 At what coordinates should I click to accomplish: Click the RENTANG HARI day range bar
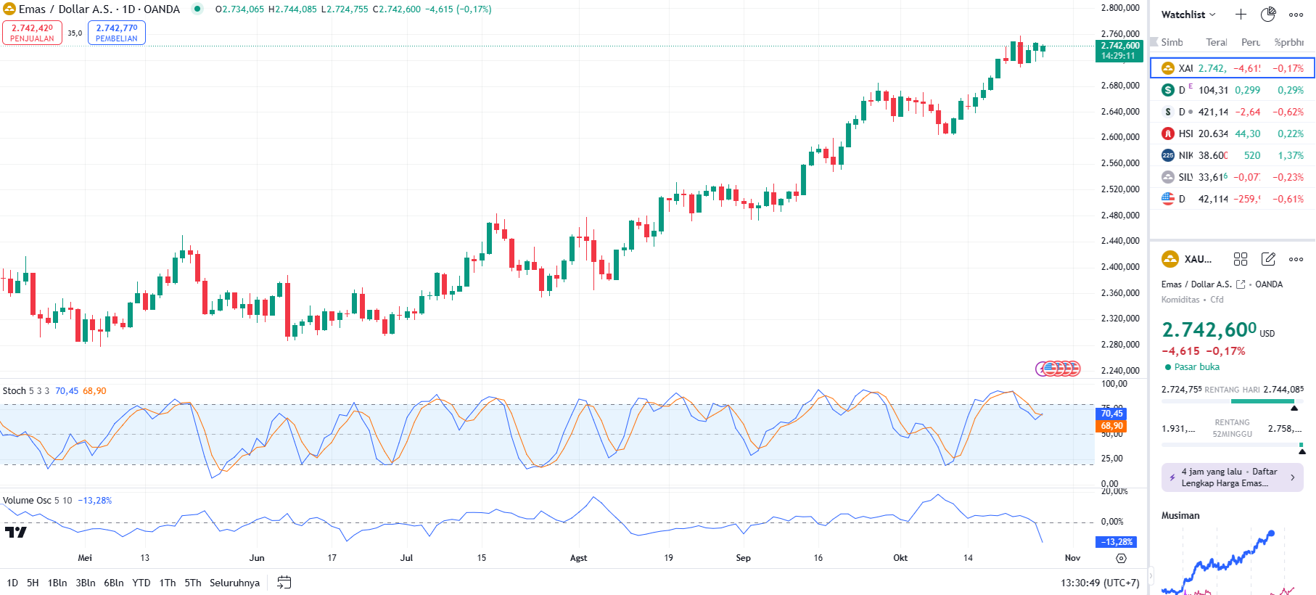tap(1232, 401)
